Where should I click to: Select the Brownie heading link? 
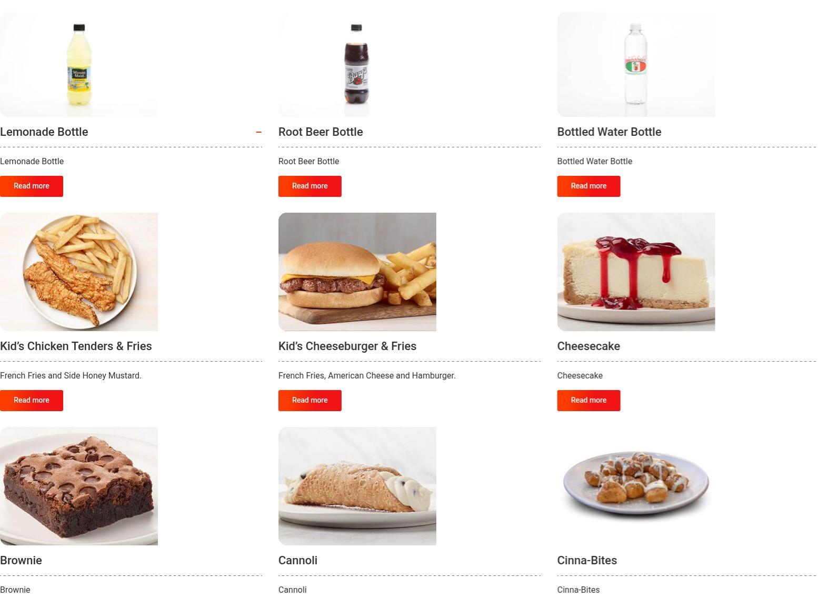click(x=21, y=561)
